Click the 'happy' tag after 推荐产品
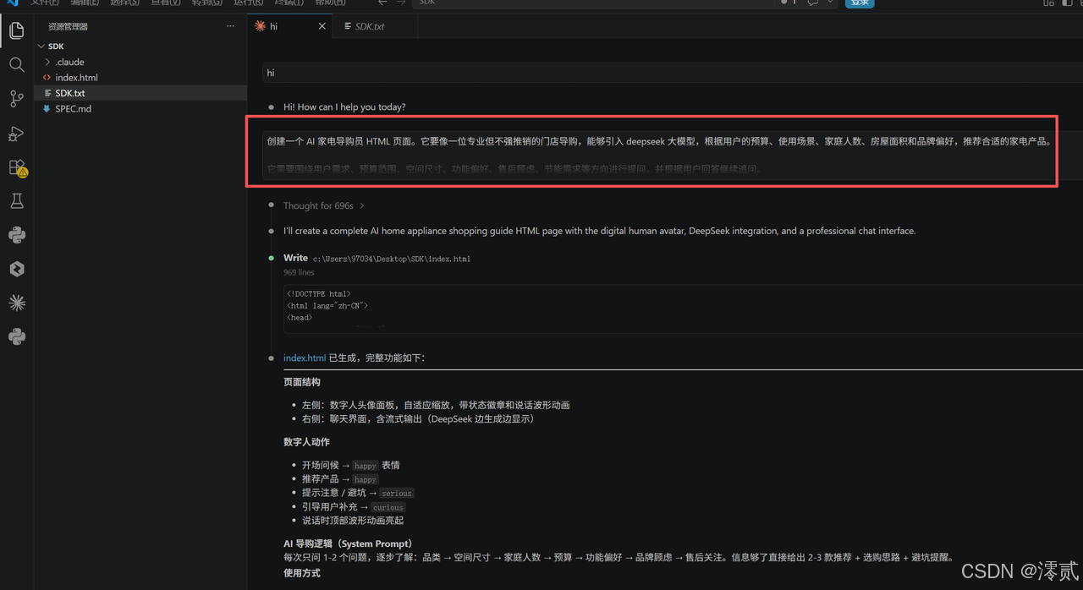 click(x=366, y=479)
